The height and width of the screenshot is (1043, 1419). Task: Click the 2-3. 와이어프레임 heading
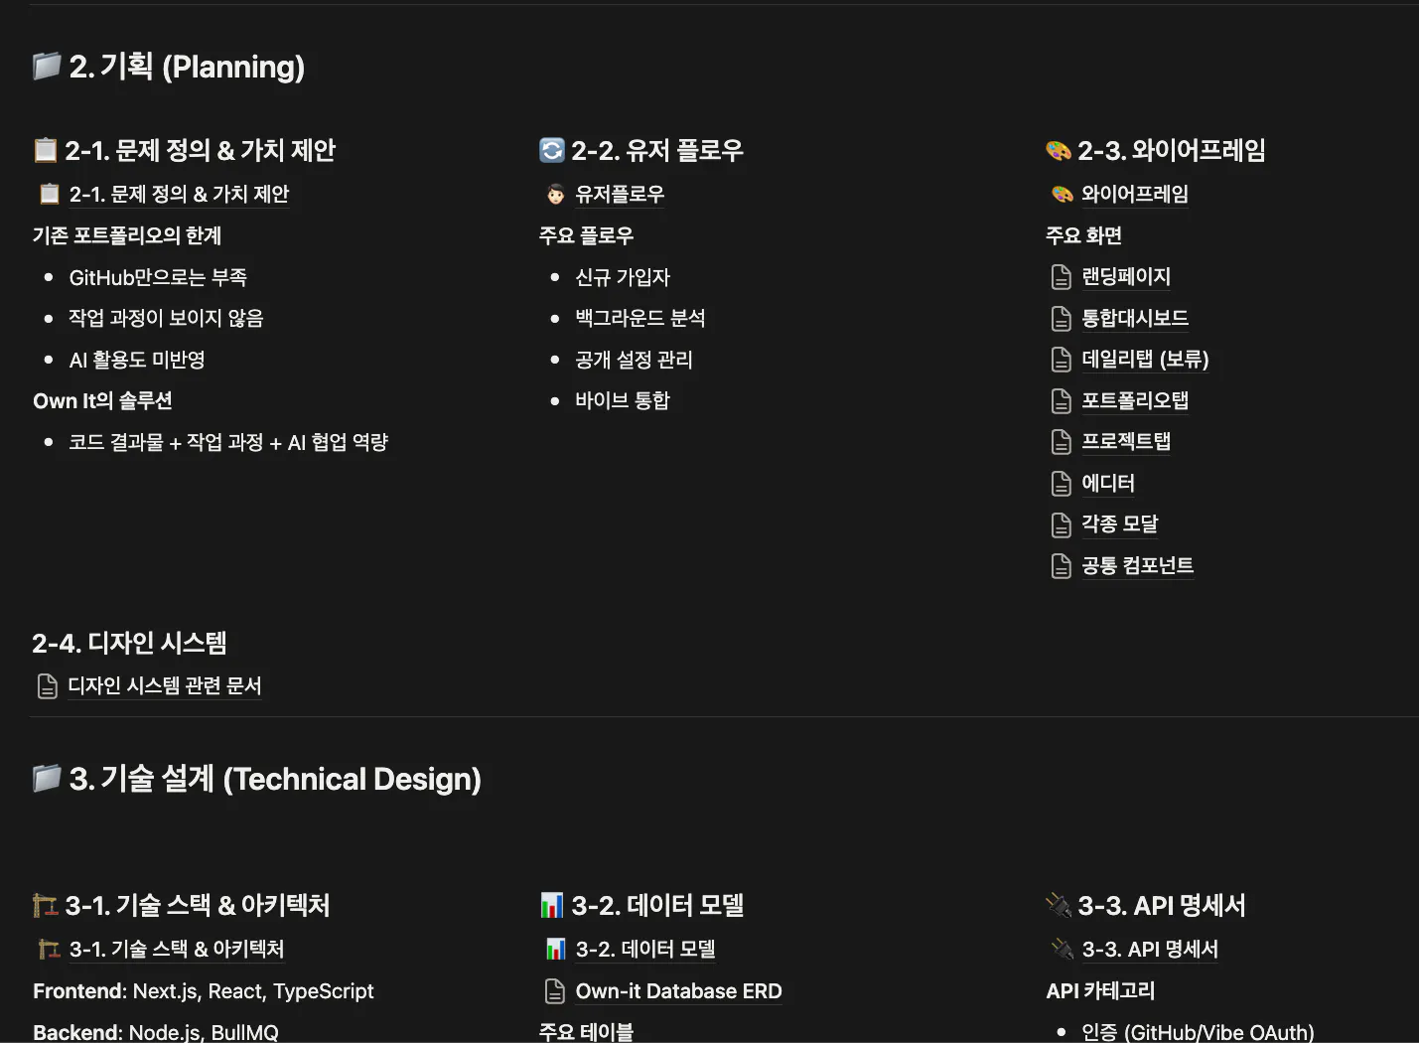pyautogui.click(x=1172, y=151)
